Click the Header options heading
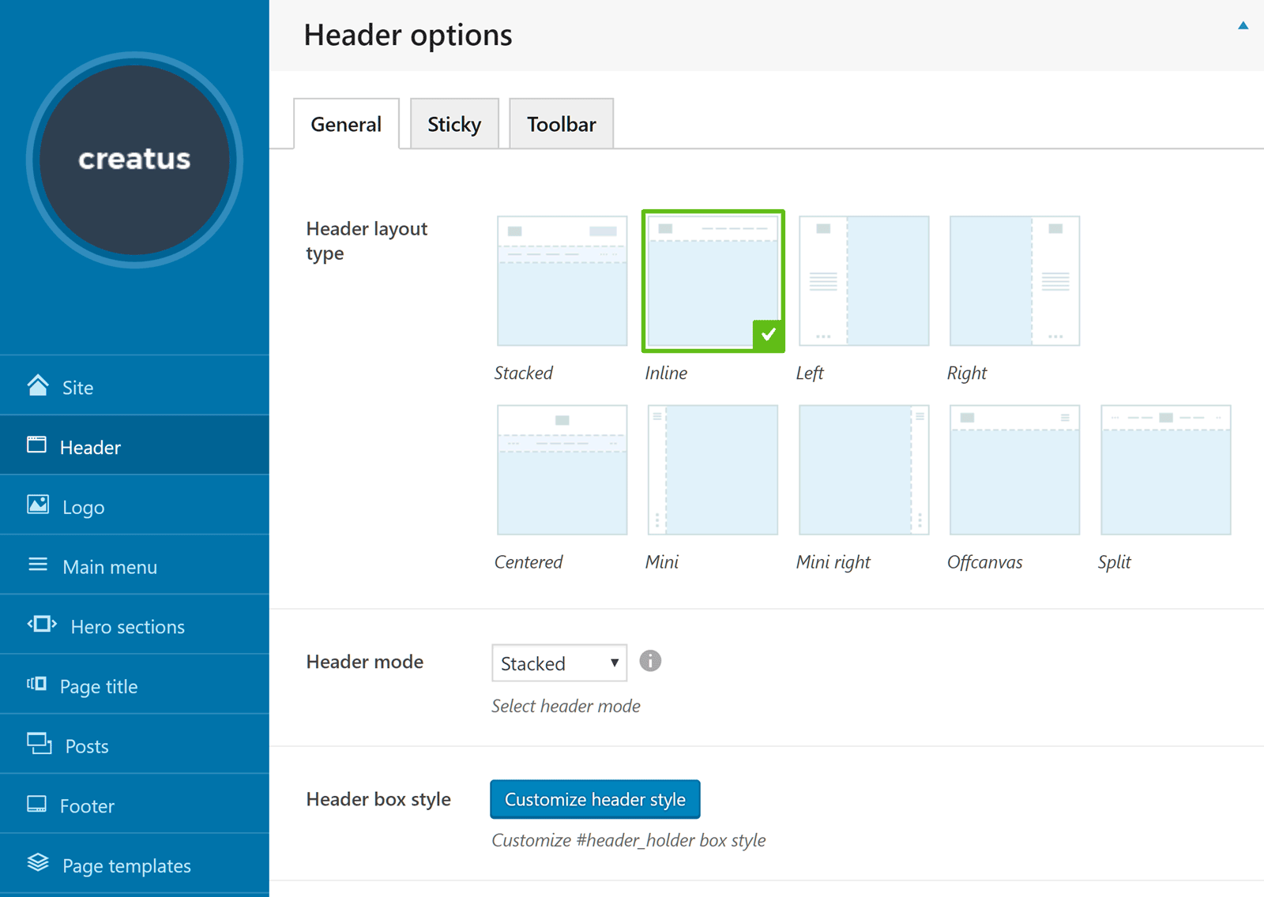 408,36
